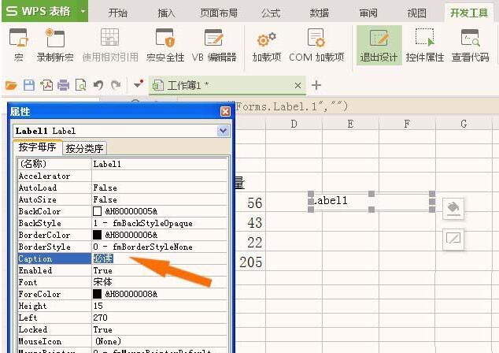The width and height of the screenshot is (499, 353).
Task: Click the printer icon
Action: point(63,85)
